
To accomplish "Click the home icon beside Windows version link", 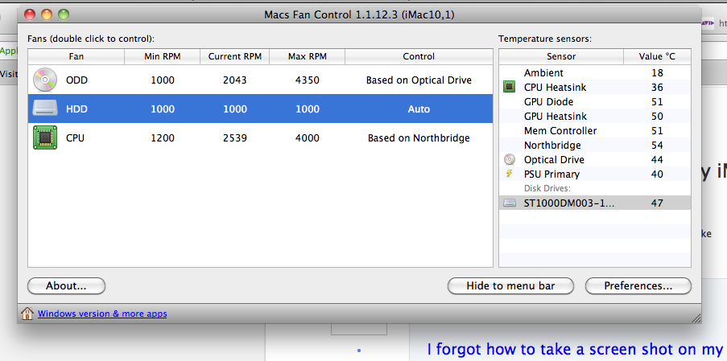I will click(27, 314).
